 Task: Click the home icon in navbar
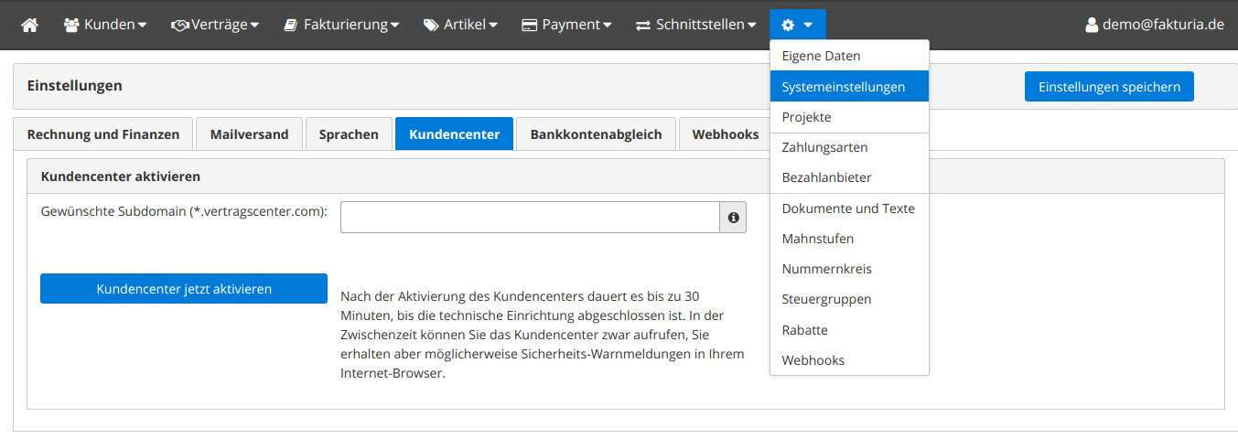[x=30, y=25]
